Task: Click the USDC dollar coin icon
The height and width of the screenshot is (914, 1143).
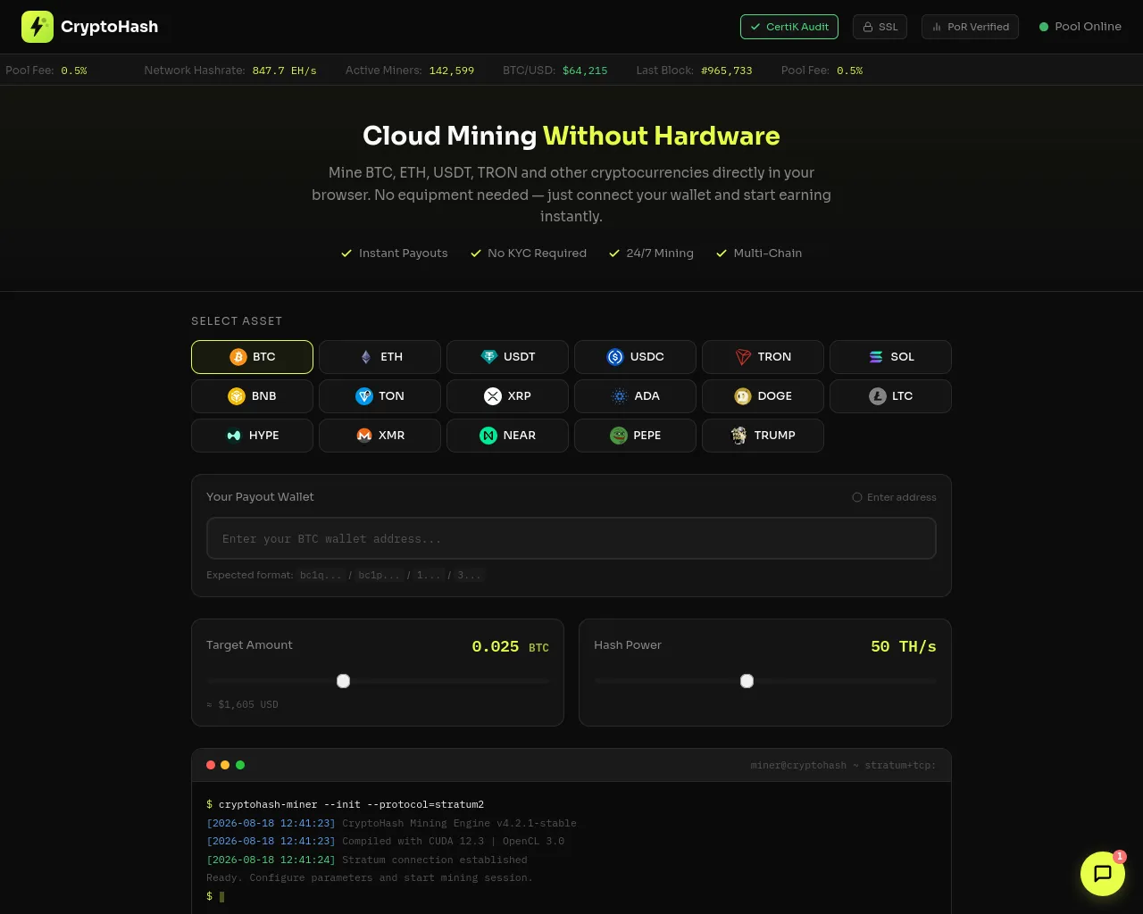Action: tap(615, 357)
